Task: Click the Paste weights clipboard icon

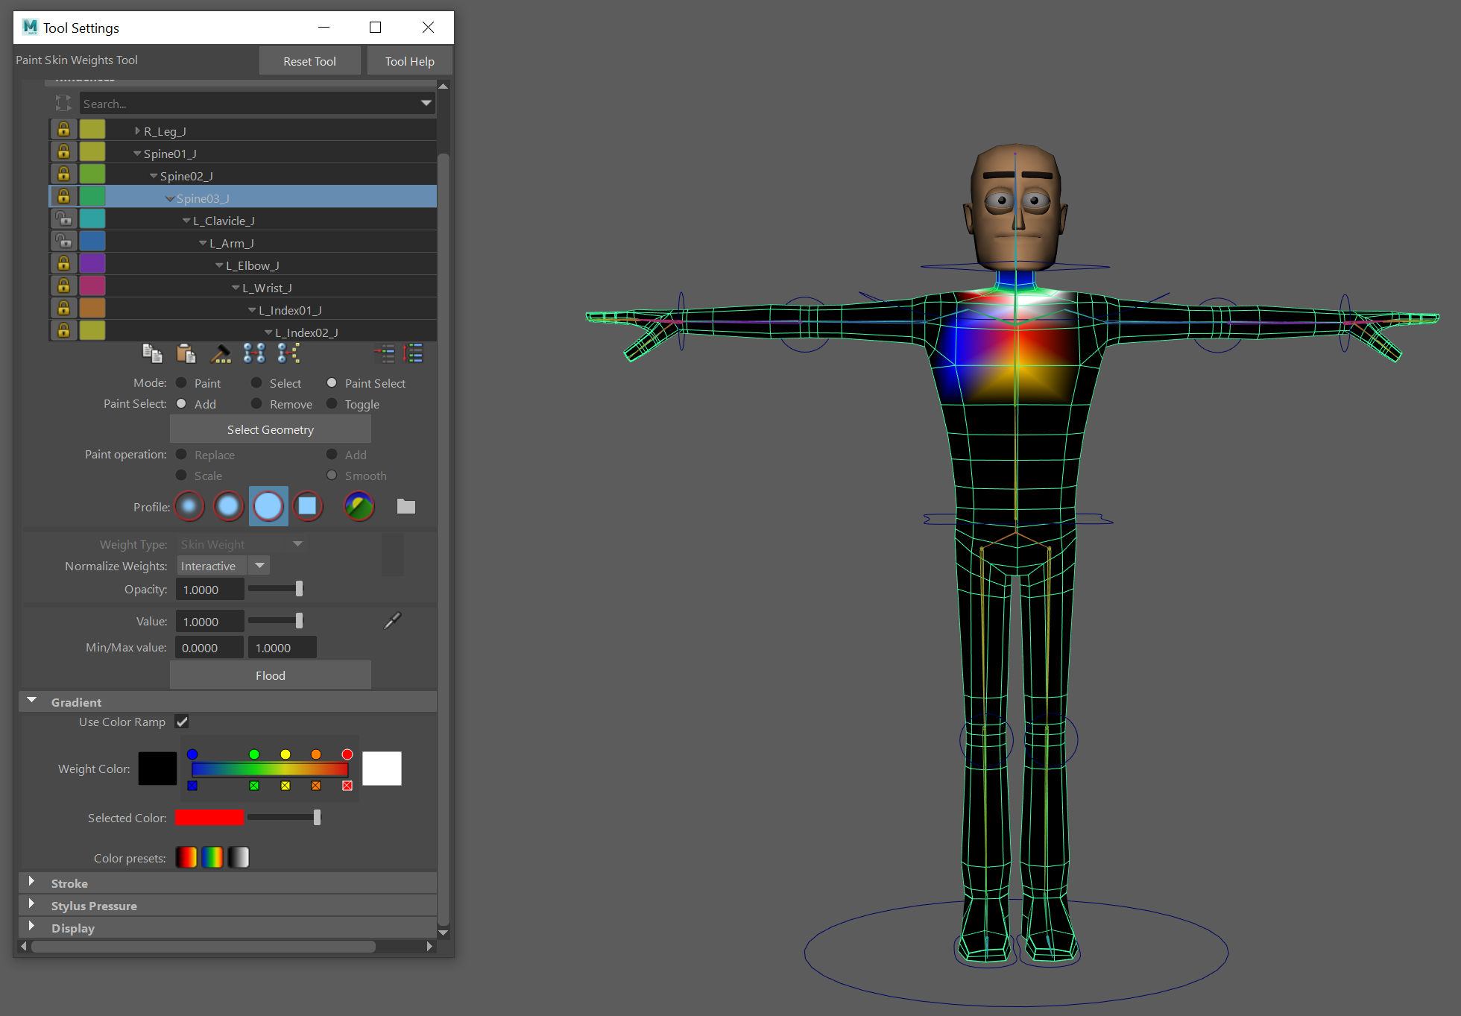Action: [186, 353]
